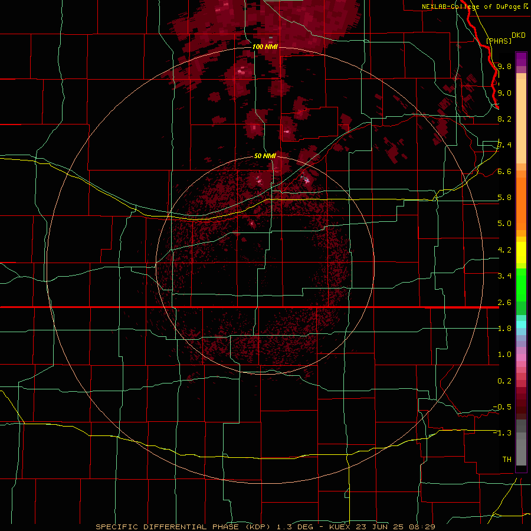Click the TH threshold label
This screenshot has width=531, height=531.
[x=507, y=459]
